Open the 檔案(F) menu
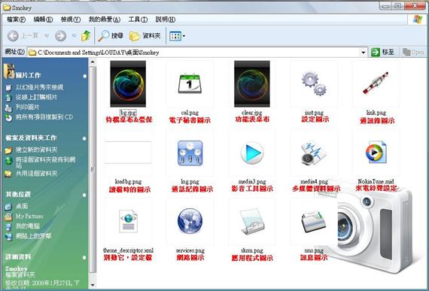 [16, 20]
